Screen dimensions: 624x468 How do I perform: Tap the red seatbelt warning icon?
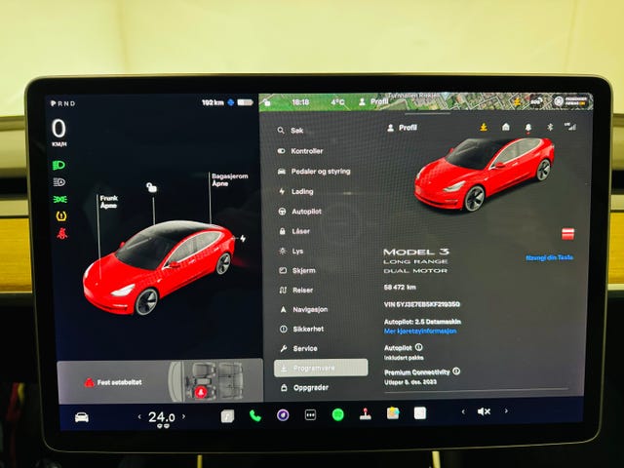click(61, 233)
